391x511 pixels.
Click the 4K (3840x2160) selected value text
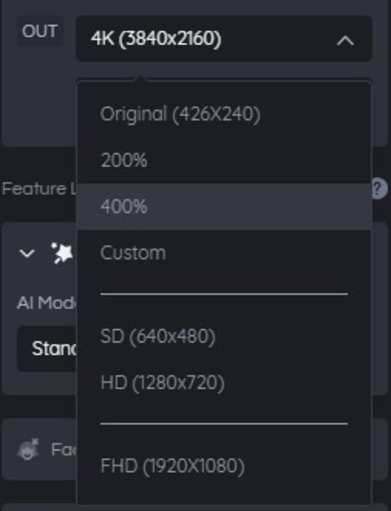pyautogui.click(x=156, y=39)
